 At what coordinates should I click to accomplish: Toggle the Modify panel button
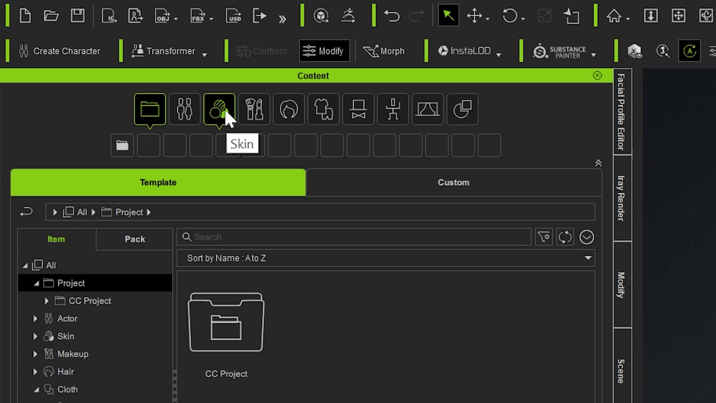pos(324,51)
